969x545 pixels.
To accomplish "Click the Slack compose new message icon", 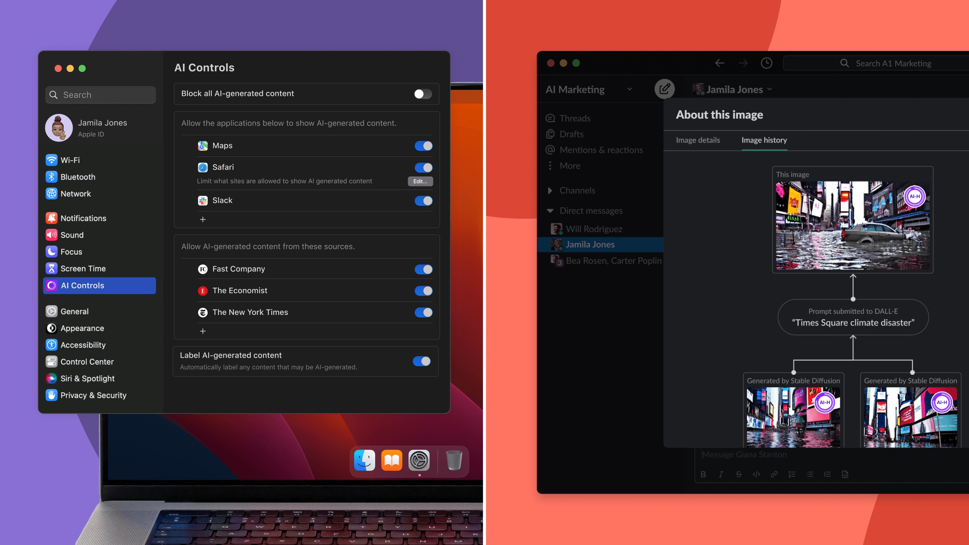I will click(664, 89).
